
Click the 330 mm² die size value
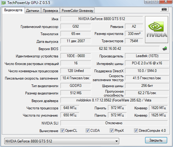point(134,34)
